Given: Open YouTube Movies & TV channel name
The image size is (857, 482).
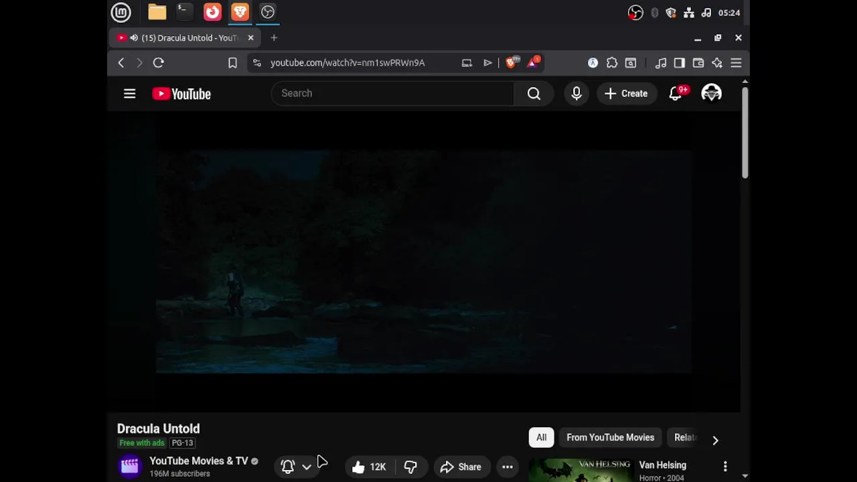Looking at the screenshot, I should click(x=199, y=461).
